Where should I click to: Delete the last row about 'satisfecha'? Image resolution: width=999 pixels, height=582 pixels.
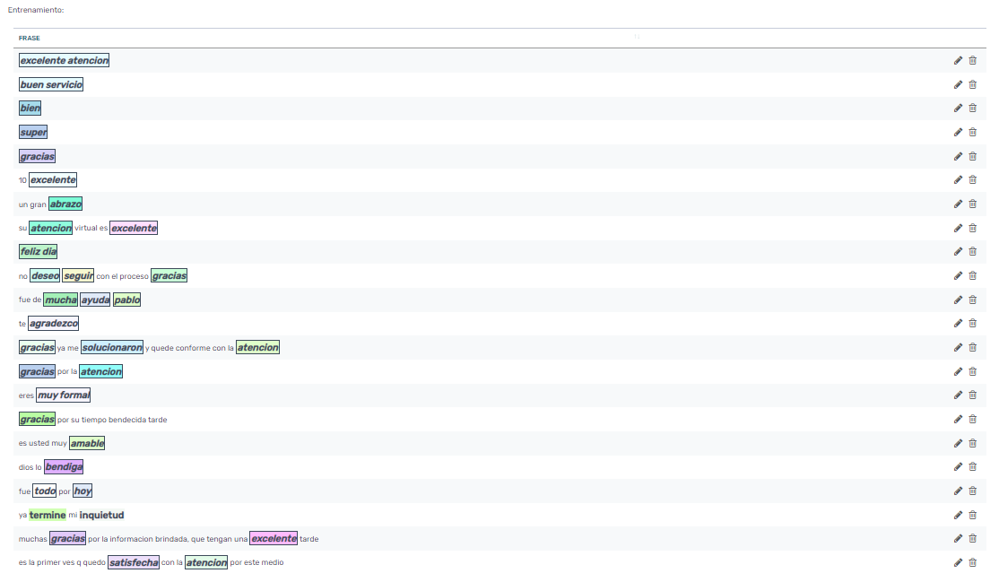pyautogui.click(x=973, y=562)
